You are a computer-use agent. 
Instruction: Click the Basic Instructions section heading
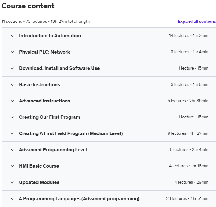[40, 85]
